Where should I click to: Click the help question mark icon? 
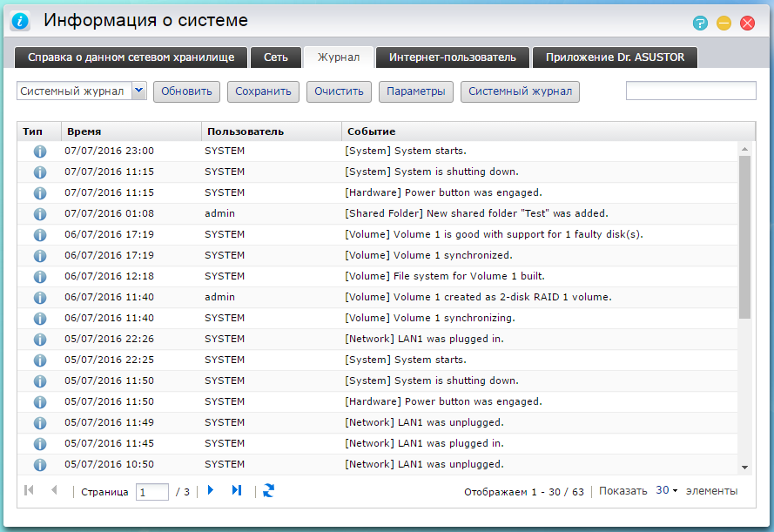click(700, 24)
